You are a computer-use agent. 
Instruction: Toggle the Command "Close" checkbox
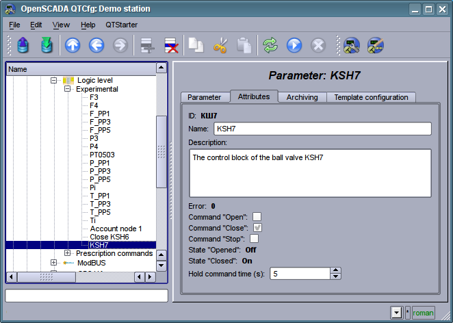click(257, 228)
